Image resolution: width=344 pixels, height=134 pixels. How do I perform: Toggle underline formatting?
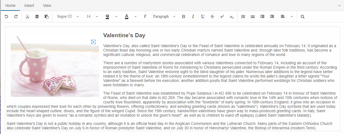pyautogui.click(x=203, y=17)
